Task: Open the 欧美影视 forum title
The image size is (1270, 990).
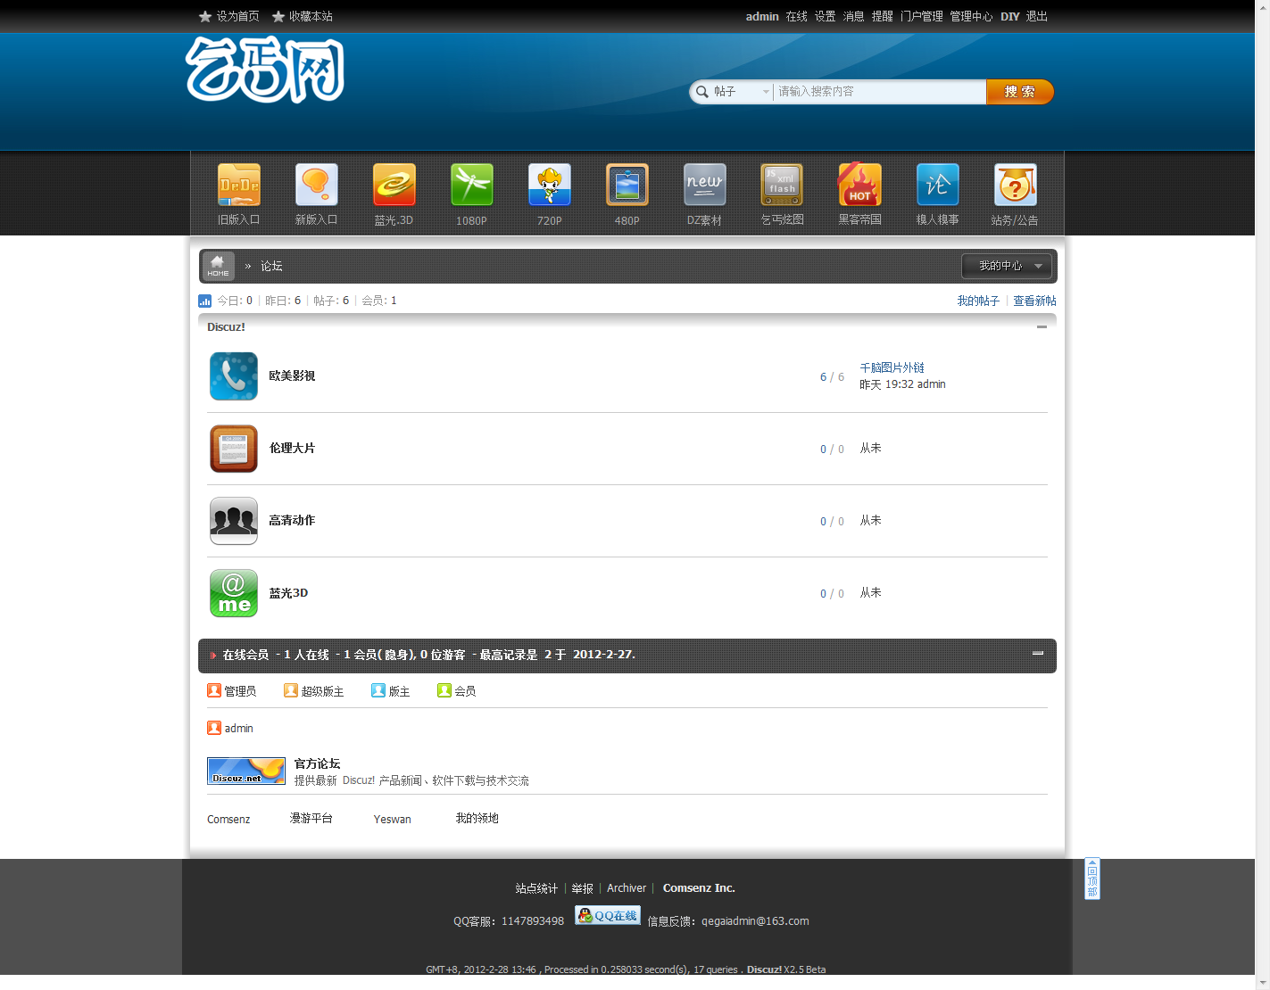Action: click(x=293, y=375)
